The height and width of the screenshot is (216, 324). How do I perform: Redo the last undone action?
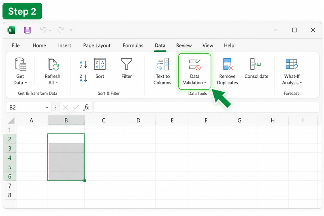pos(60,30)
